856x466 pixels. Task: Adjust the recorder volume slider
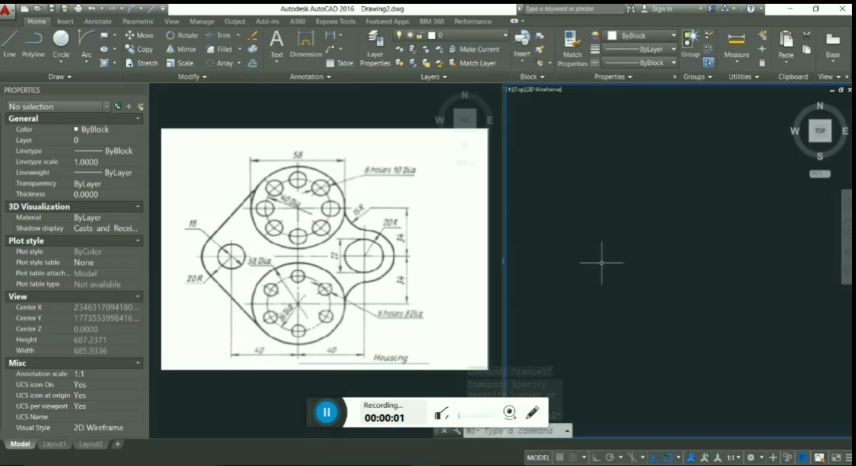coord(476,415)
